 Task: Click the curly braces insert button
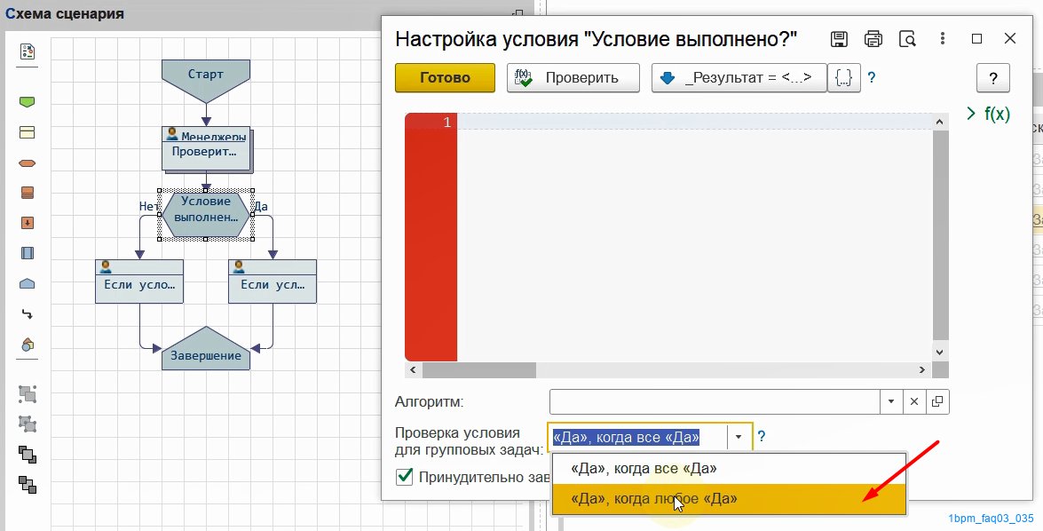[x=843, y=78]
